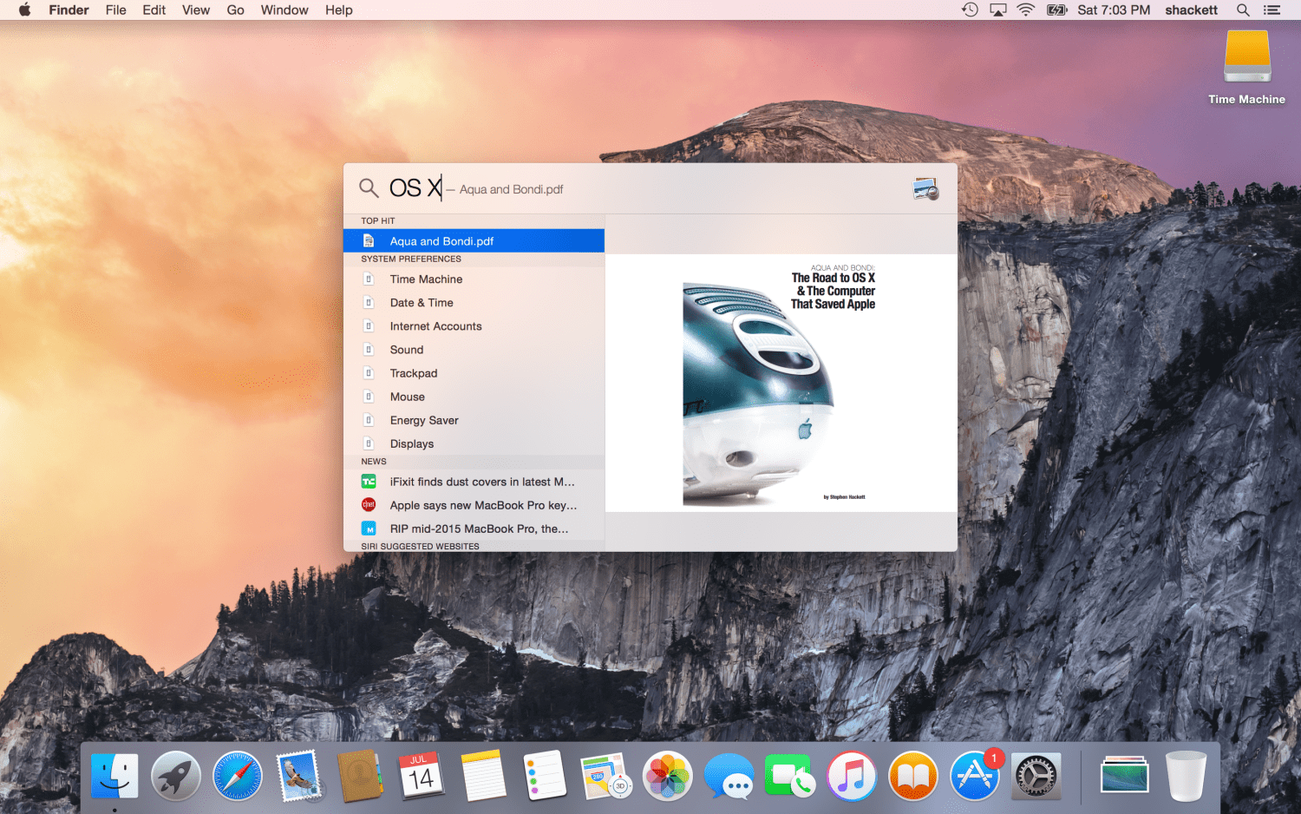Open the Wi-Fi status menu
The image size is (1301, 814).
[1025, 10]
